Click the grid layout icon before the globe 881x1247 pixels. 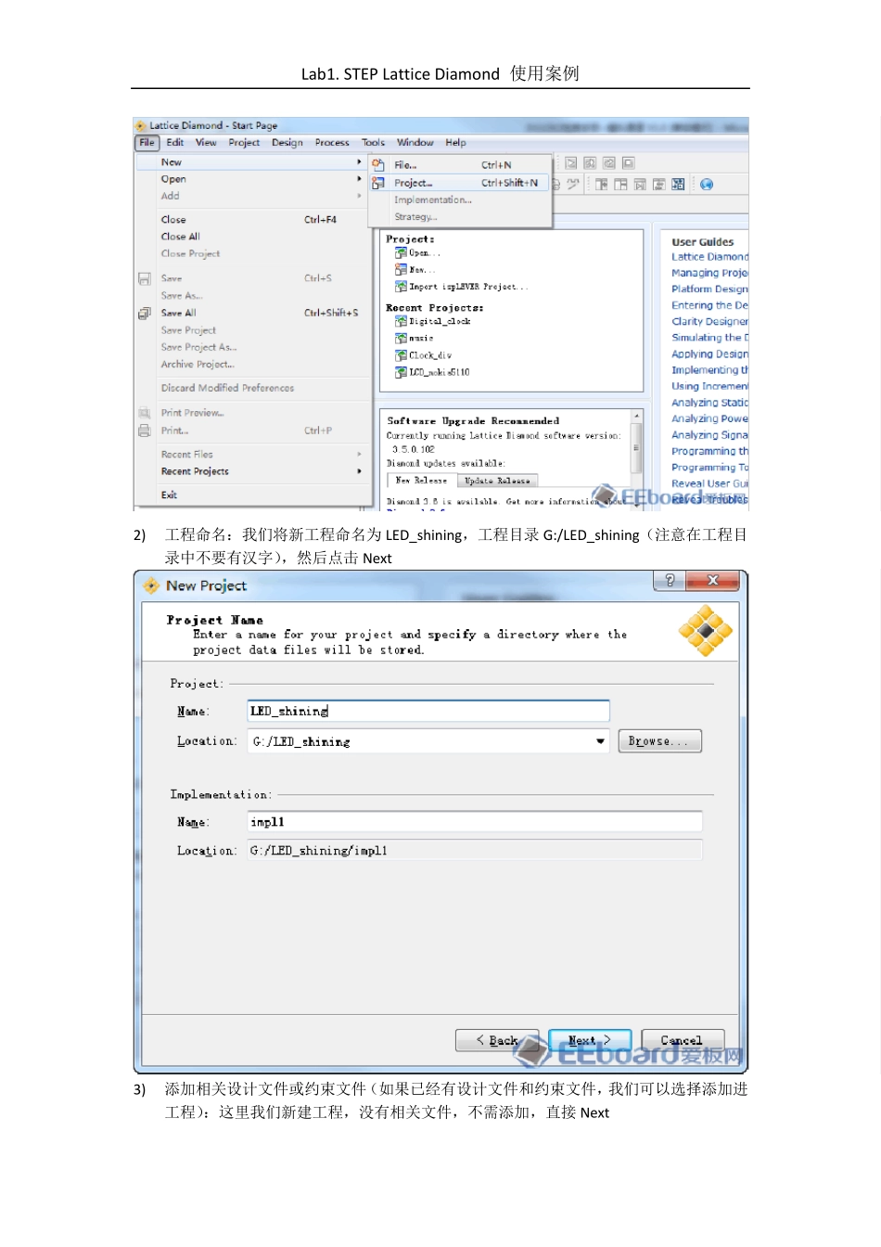coord(678,185)
